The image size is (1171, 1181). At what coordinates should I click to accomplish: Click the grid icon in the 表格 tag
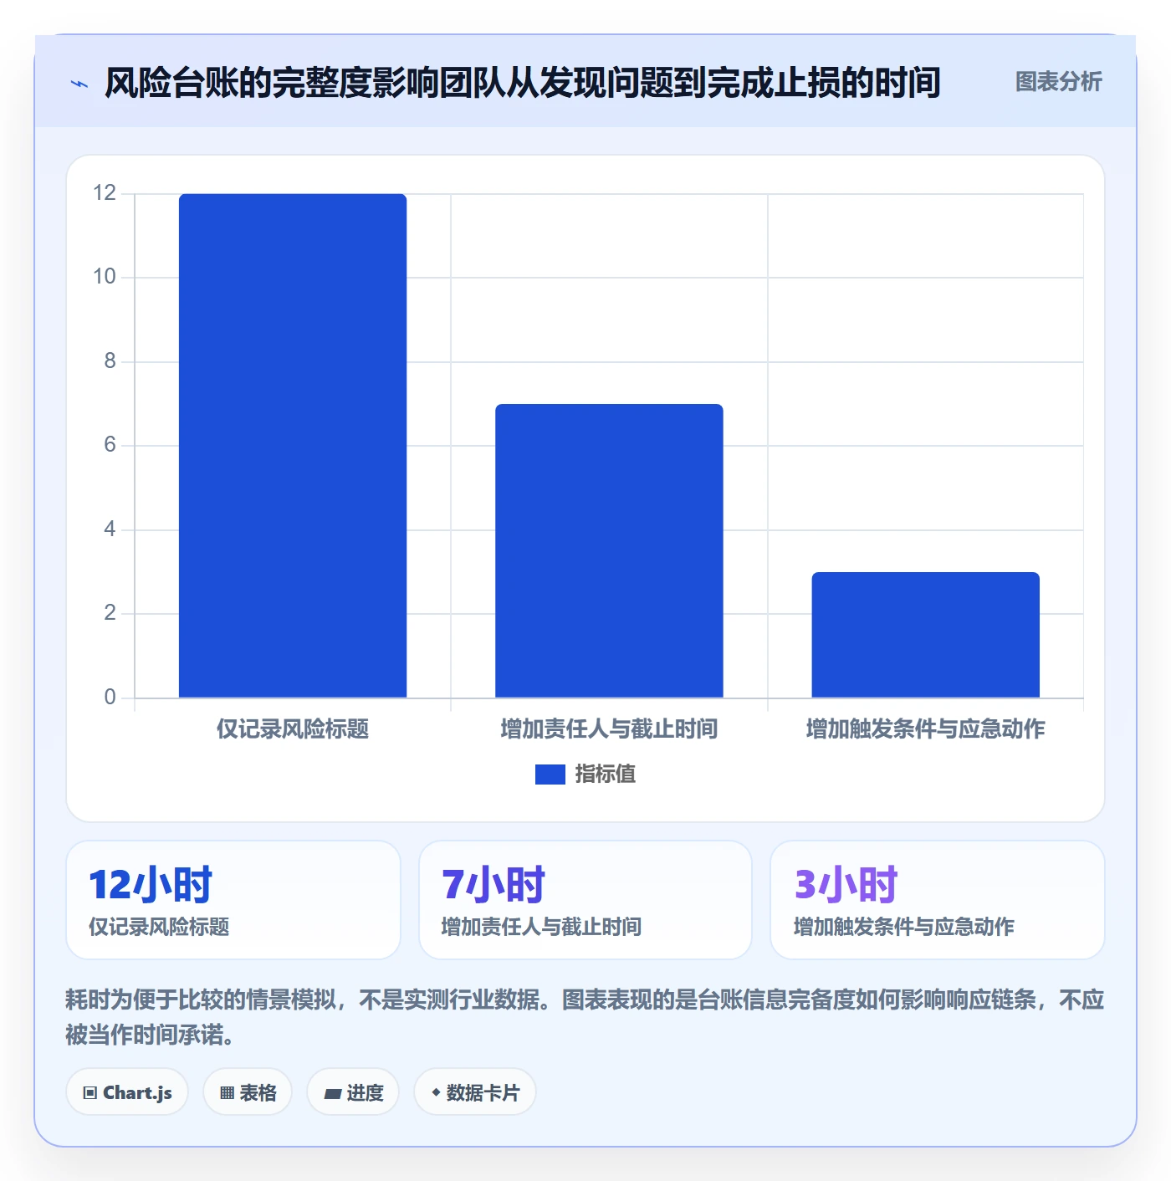pos(227,1093)
